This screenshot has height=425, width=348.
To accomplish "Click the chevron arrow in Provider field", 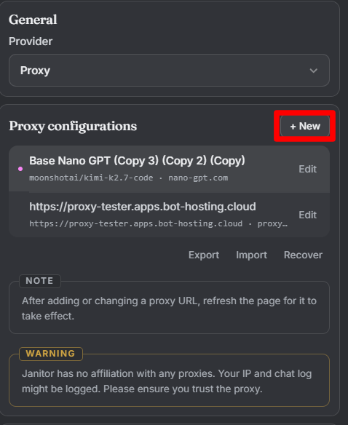I will (x=314, y=71).
